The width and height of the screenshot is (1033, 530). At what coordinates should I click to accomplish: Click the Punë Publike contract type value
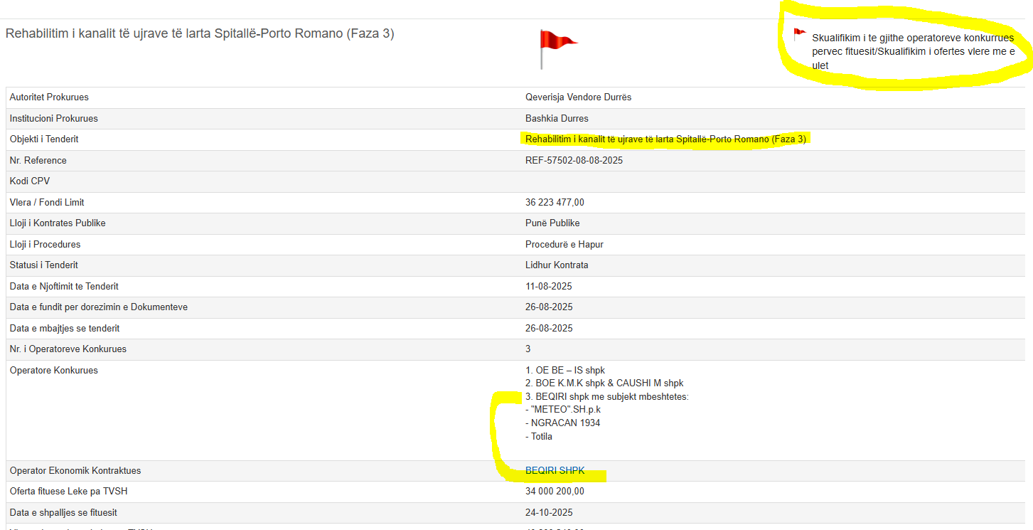click(x=552, y=223)
